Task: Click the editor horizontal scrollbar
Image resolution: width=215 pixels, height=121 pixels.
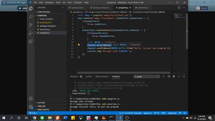Action: point(124,73)
